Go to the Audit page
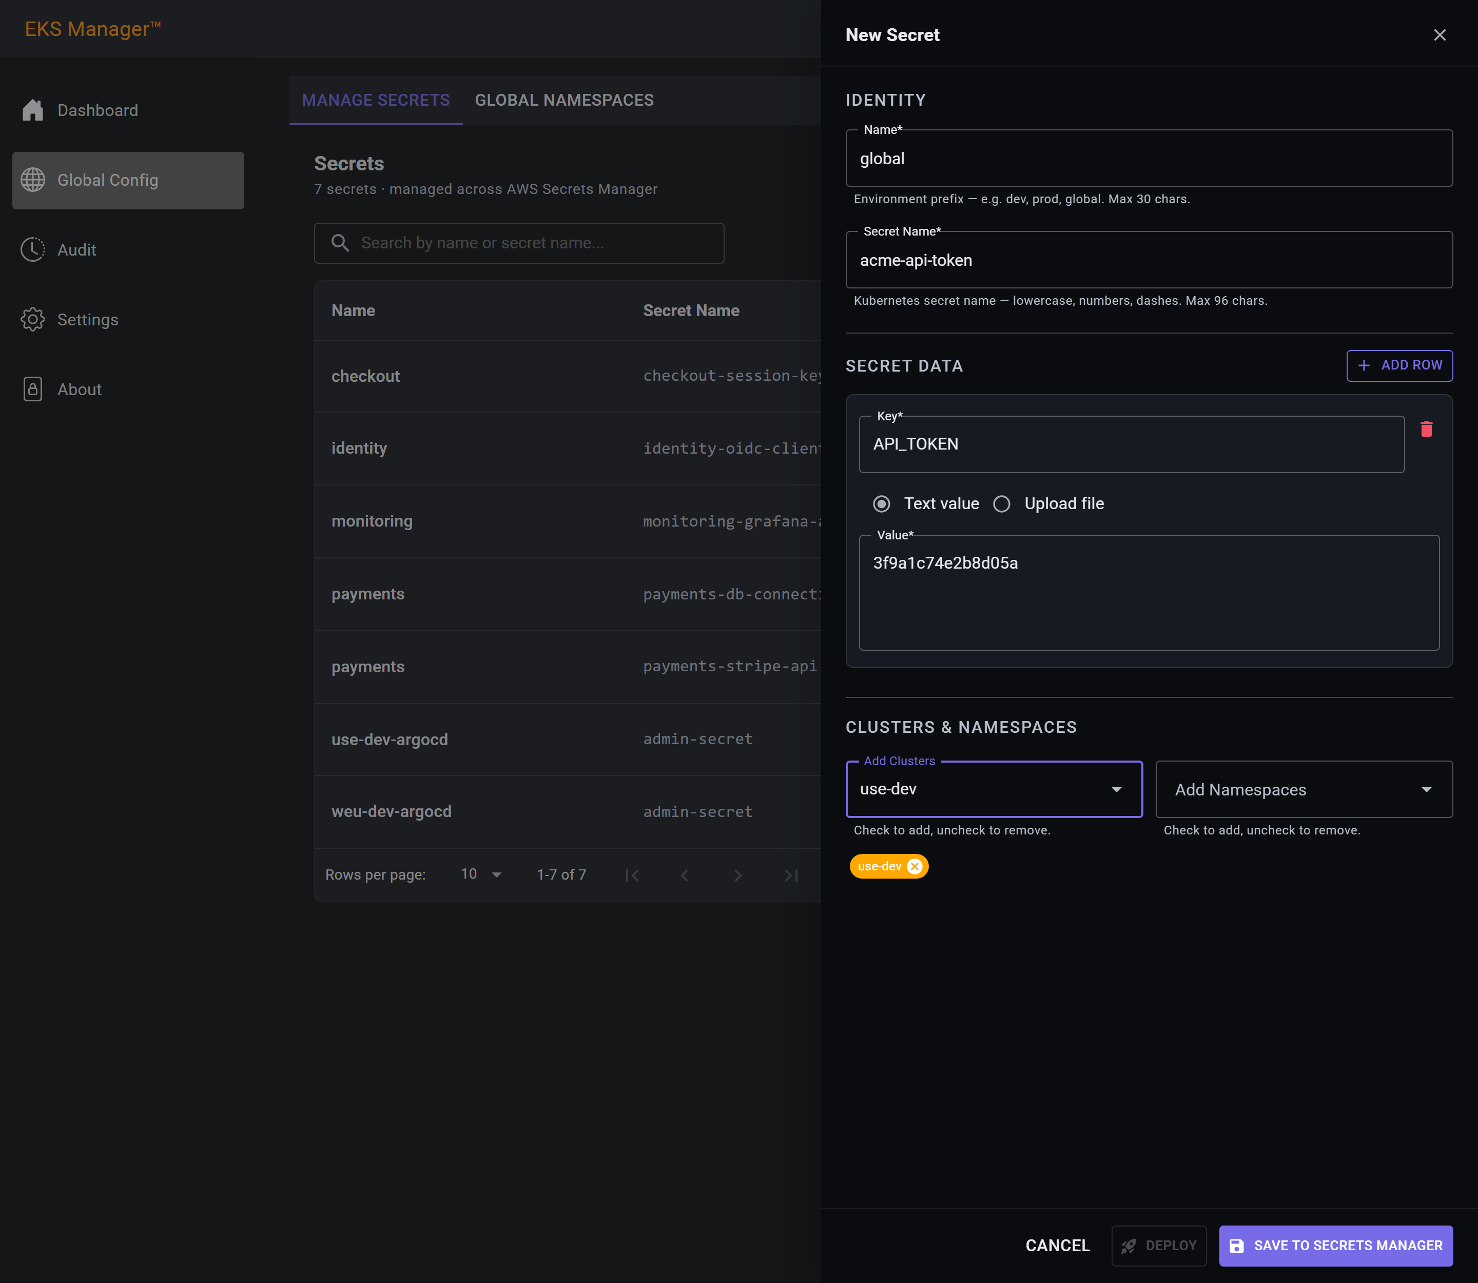The image size is (1478, 1283). click(x=128, y=250)
